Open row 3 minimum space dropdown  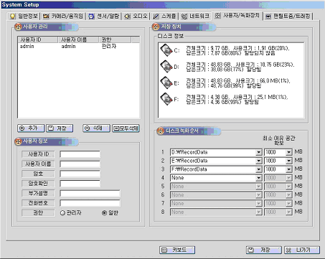coord(289,169)
